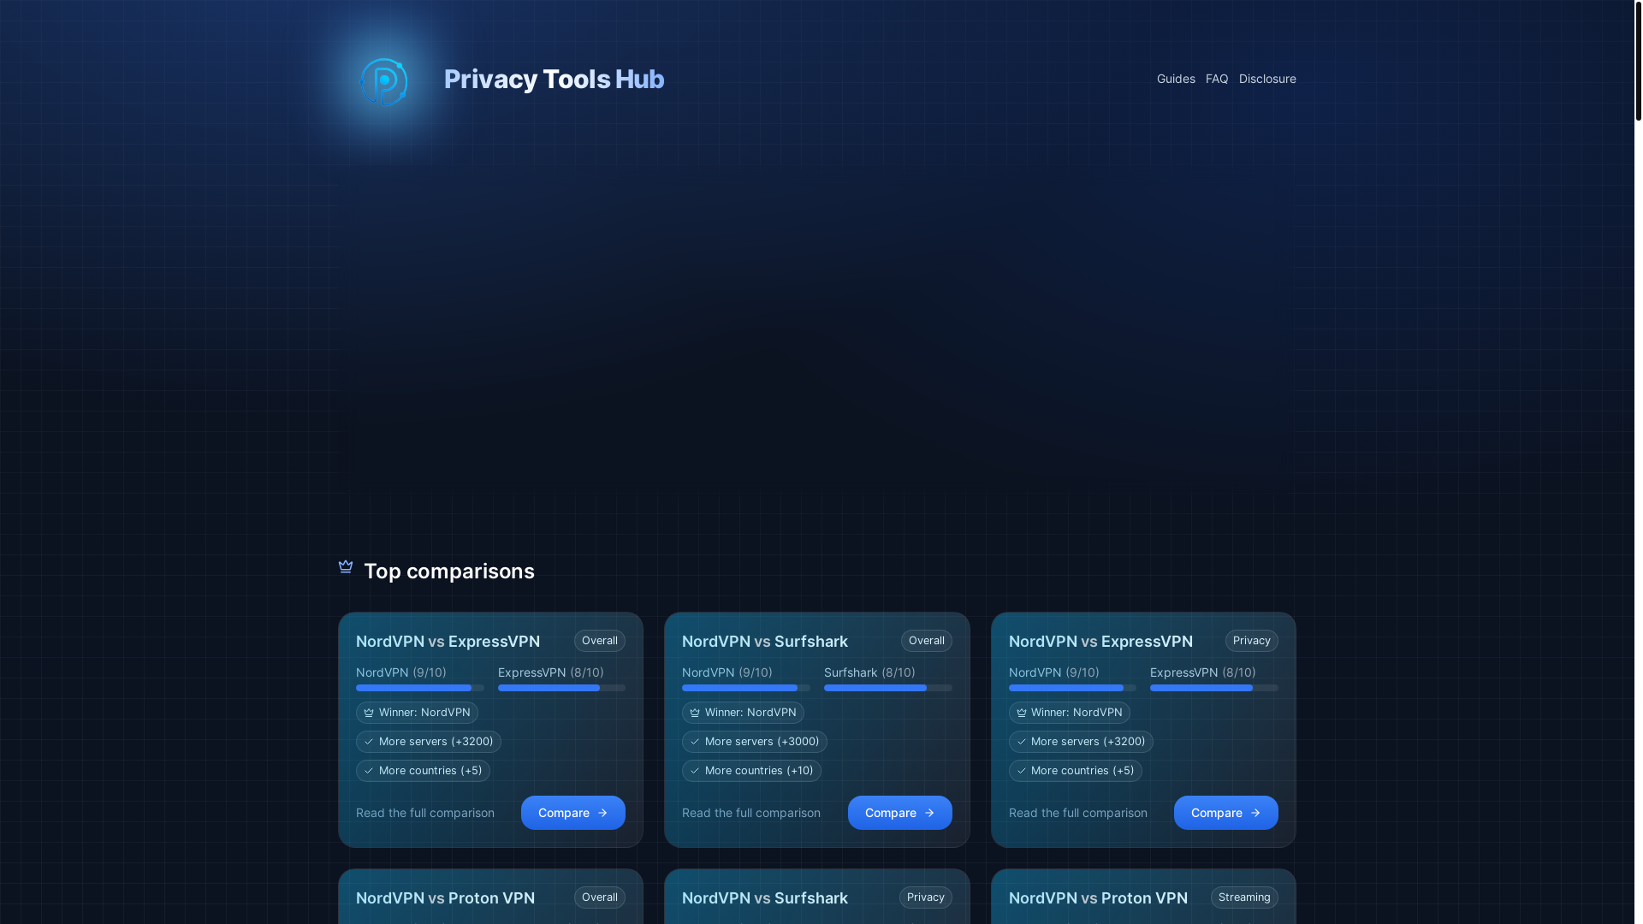Click Read the full comparison in Surfshark Overall card
The height and width of the screenshot is (924, 1643).
point(751,813)
